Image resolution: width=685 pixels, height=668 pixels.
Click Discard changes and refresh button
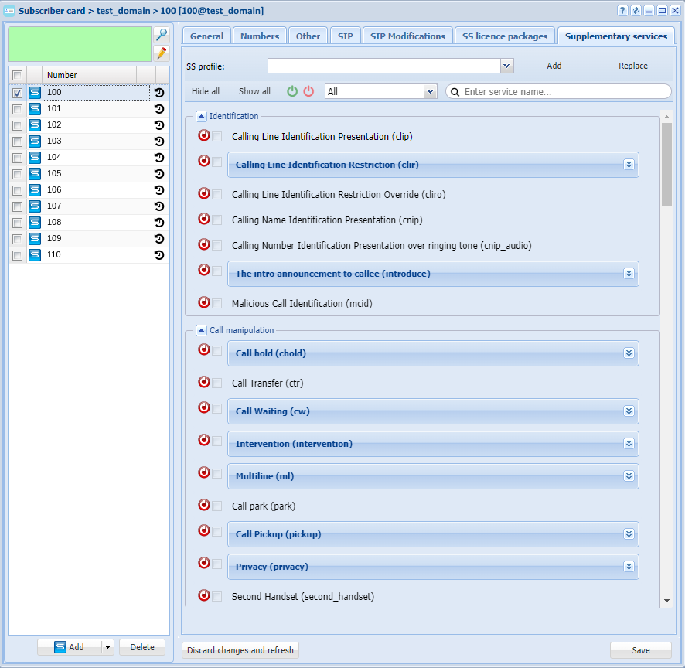[240, 650]
